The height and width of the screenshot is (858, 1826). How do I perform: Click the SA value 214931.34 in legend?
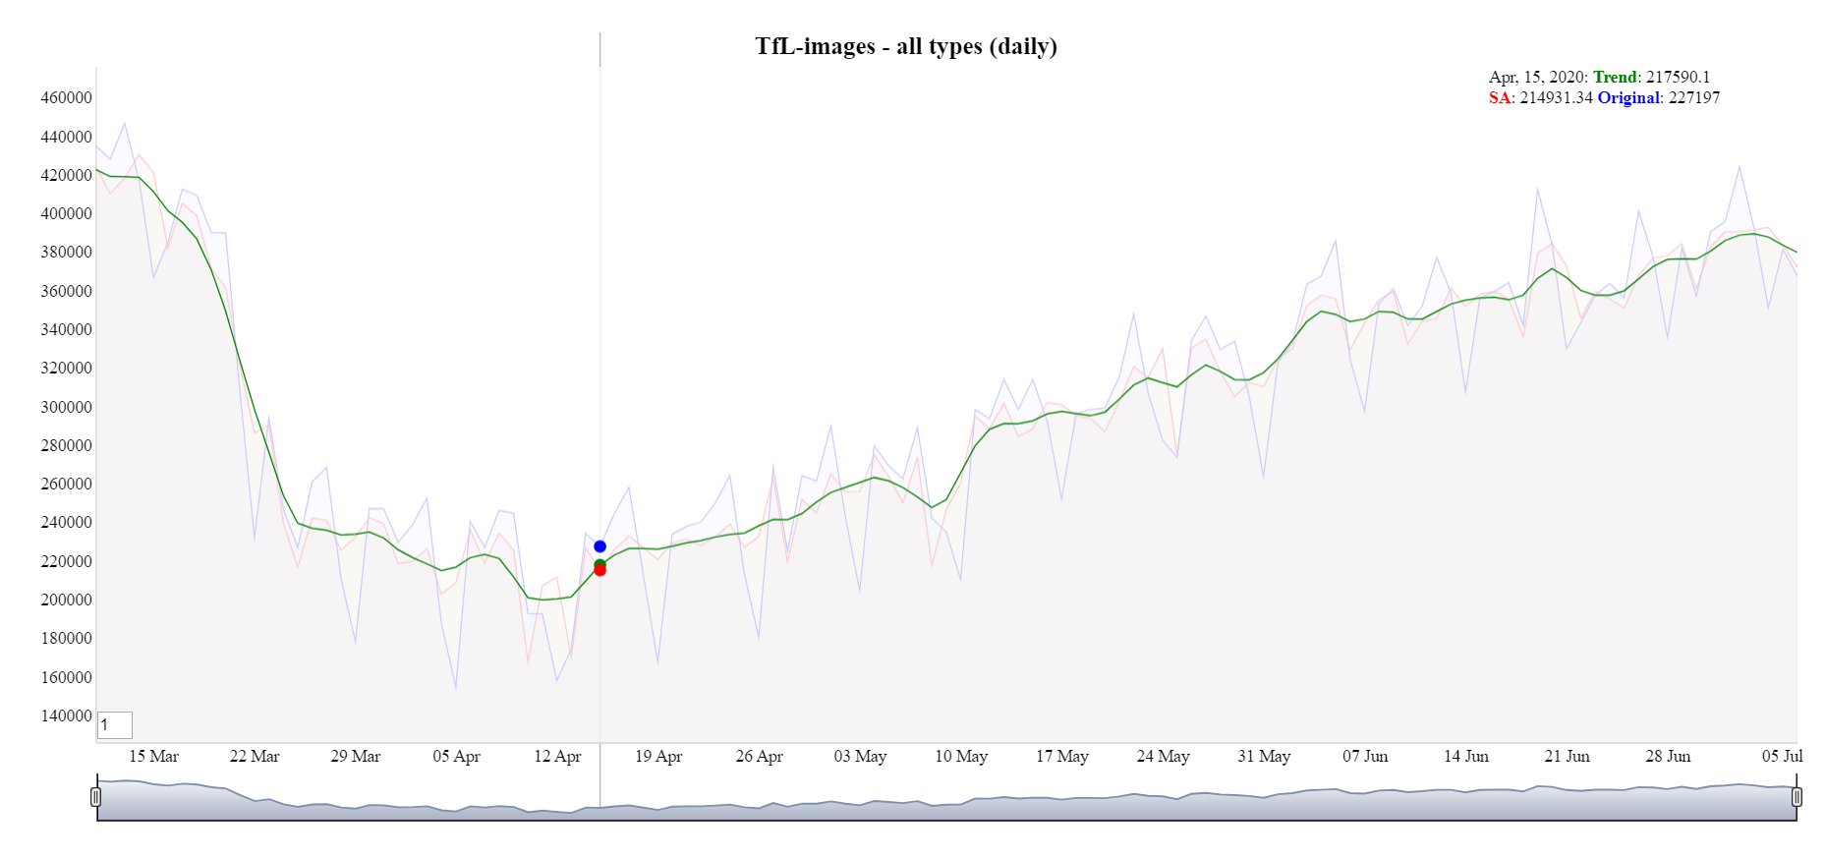1556,97
